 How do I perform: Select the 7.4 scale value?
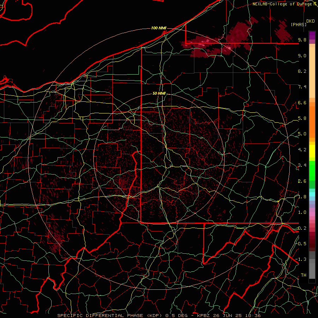302,87
